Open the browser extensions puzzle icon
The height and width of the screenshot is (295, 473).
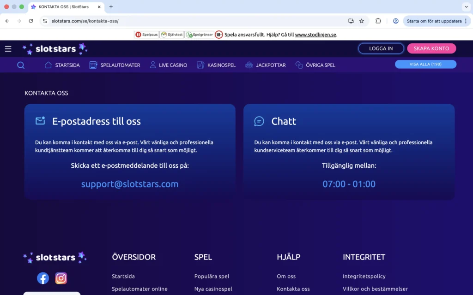tap(378, 21)
